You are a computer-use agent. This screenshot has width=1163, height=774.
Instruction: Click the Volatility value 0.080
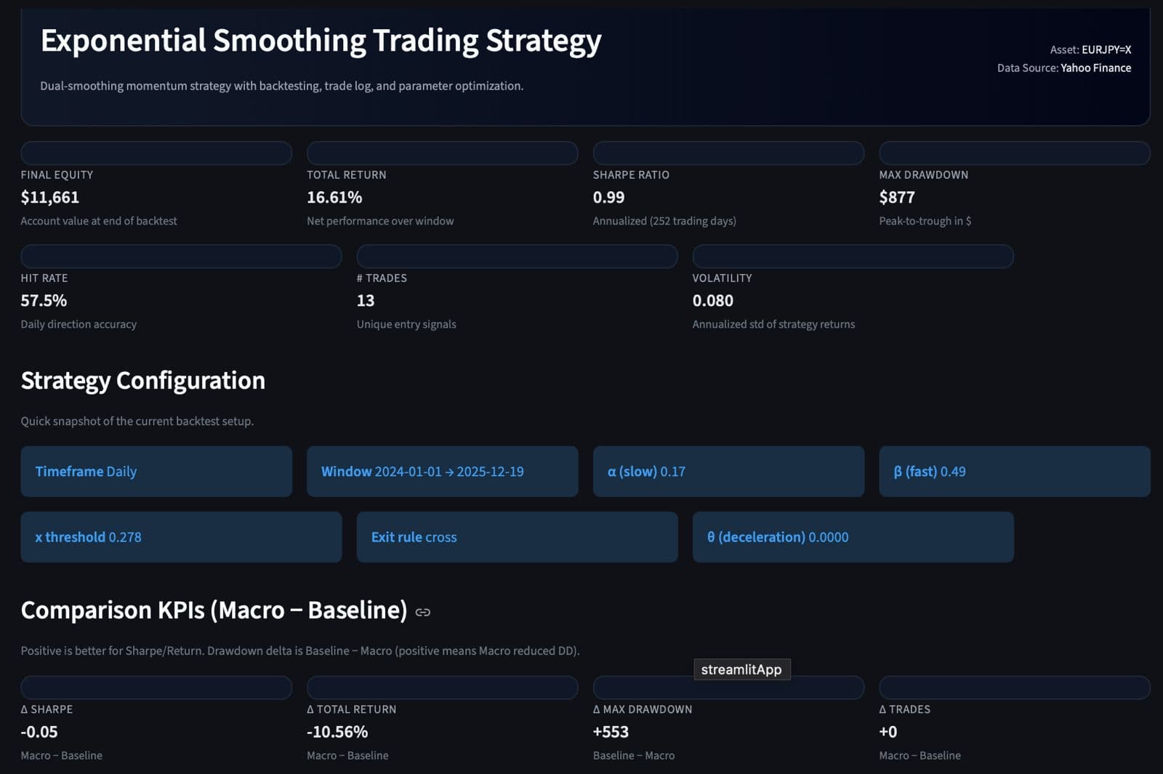(x=712, y=301)
